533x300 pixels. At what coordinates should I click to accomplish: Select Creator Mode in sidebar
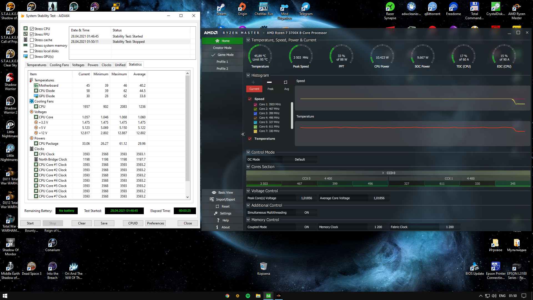222,48
